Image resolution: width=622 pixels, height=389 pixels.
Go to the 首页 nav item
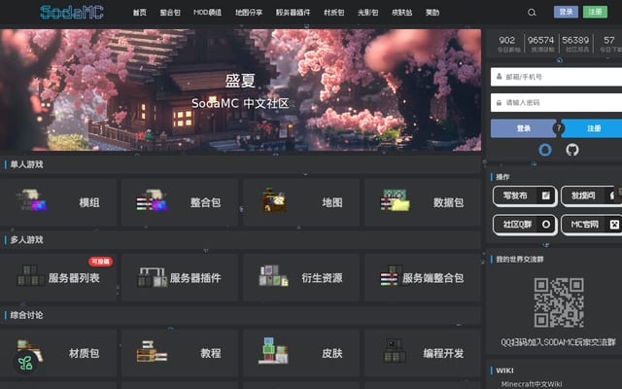[139, 13]
